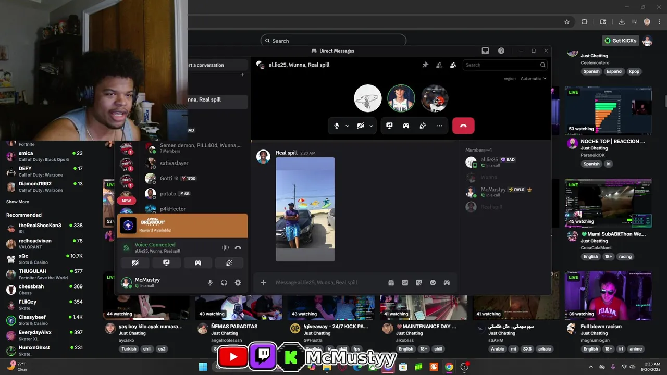
Task: Bookmark page with Chrome star icon
Action: [x=567, y=22]
